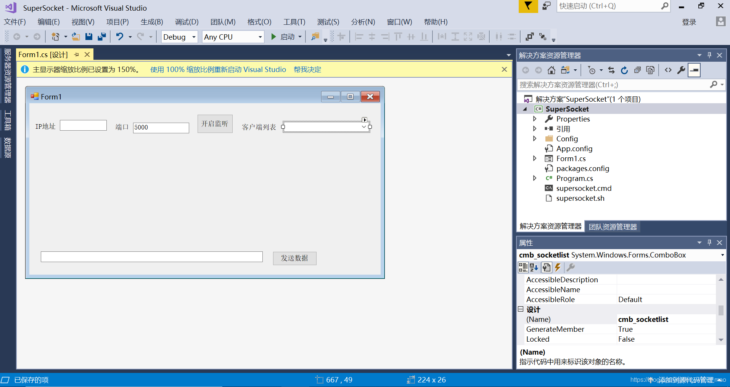
Task: Click the Properties grid vertical scrollbar thumb
Action: tap(721, 310)
